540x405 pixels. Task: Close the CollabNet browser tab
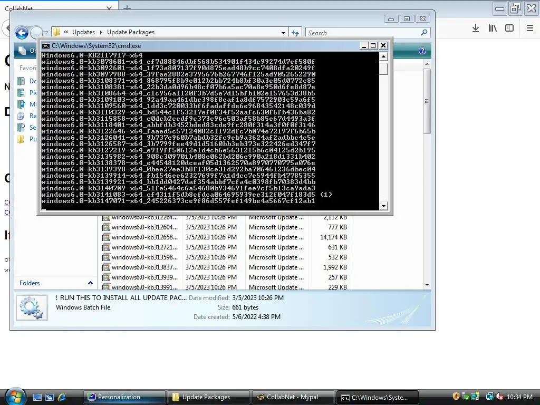(x=109, y=8)
